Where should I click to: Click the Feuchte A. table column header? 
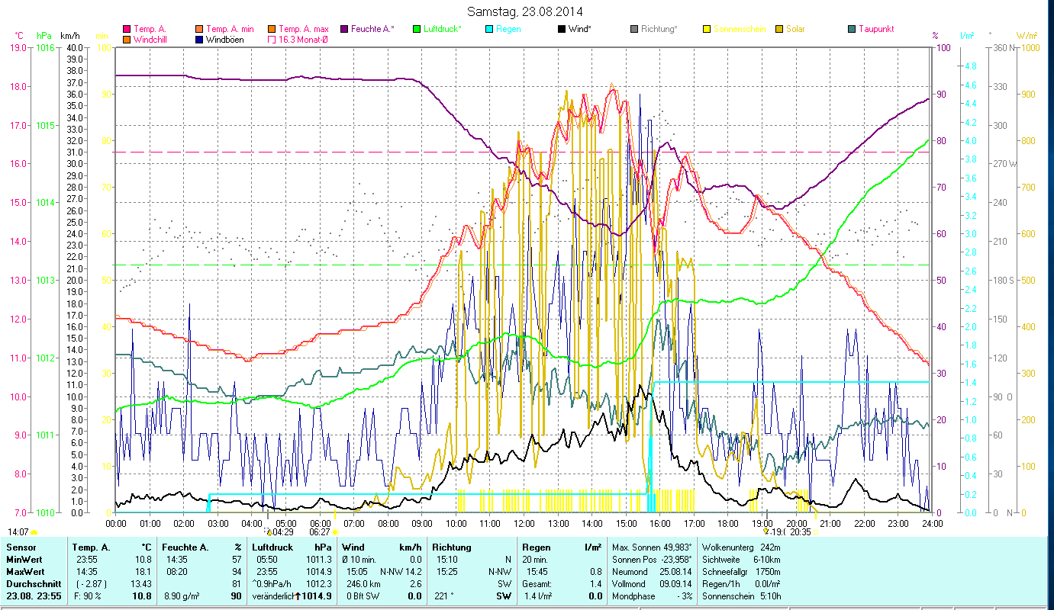pyautogui.click(x=186, y=547)
